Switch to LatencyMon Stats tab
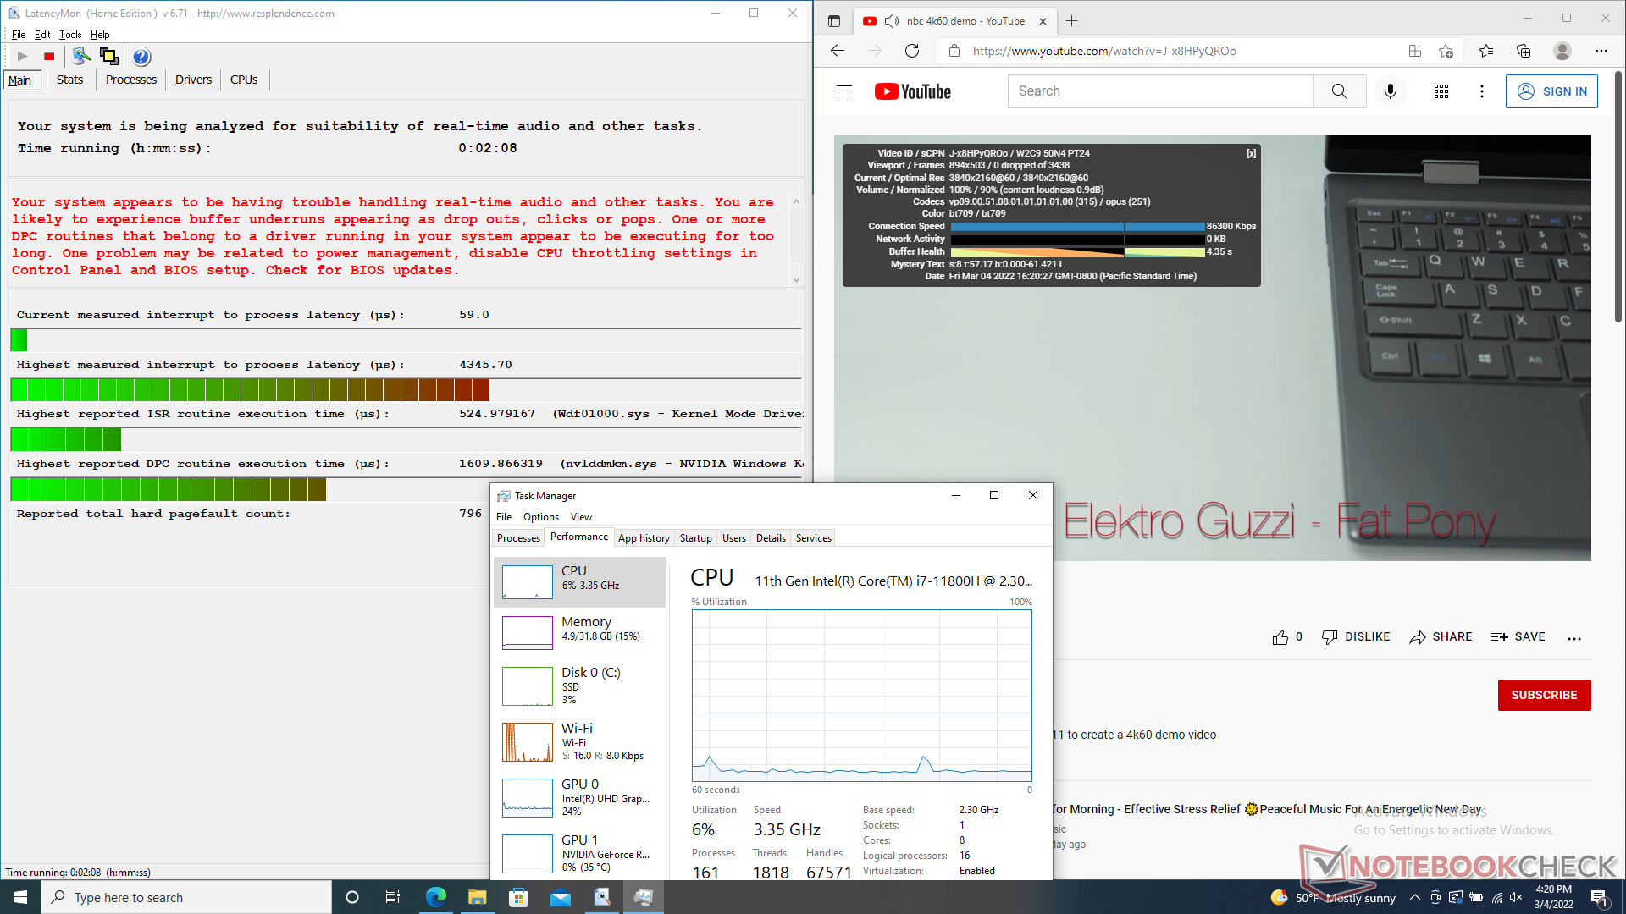 click(x=69, y=80)
